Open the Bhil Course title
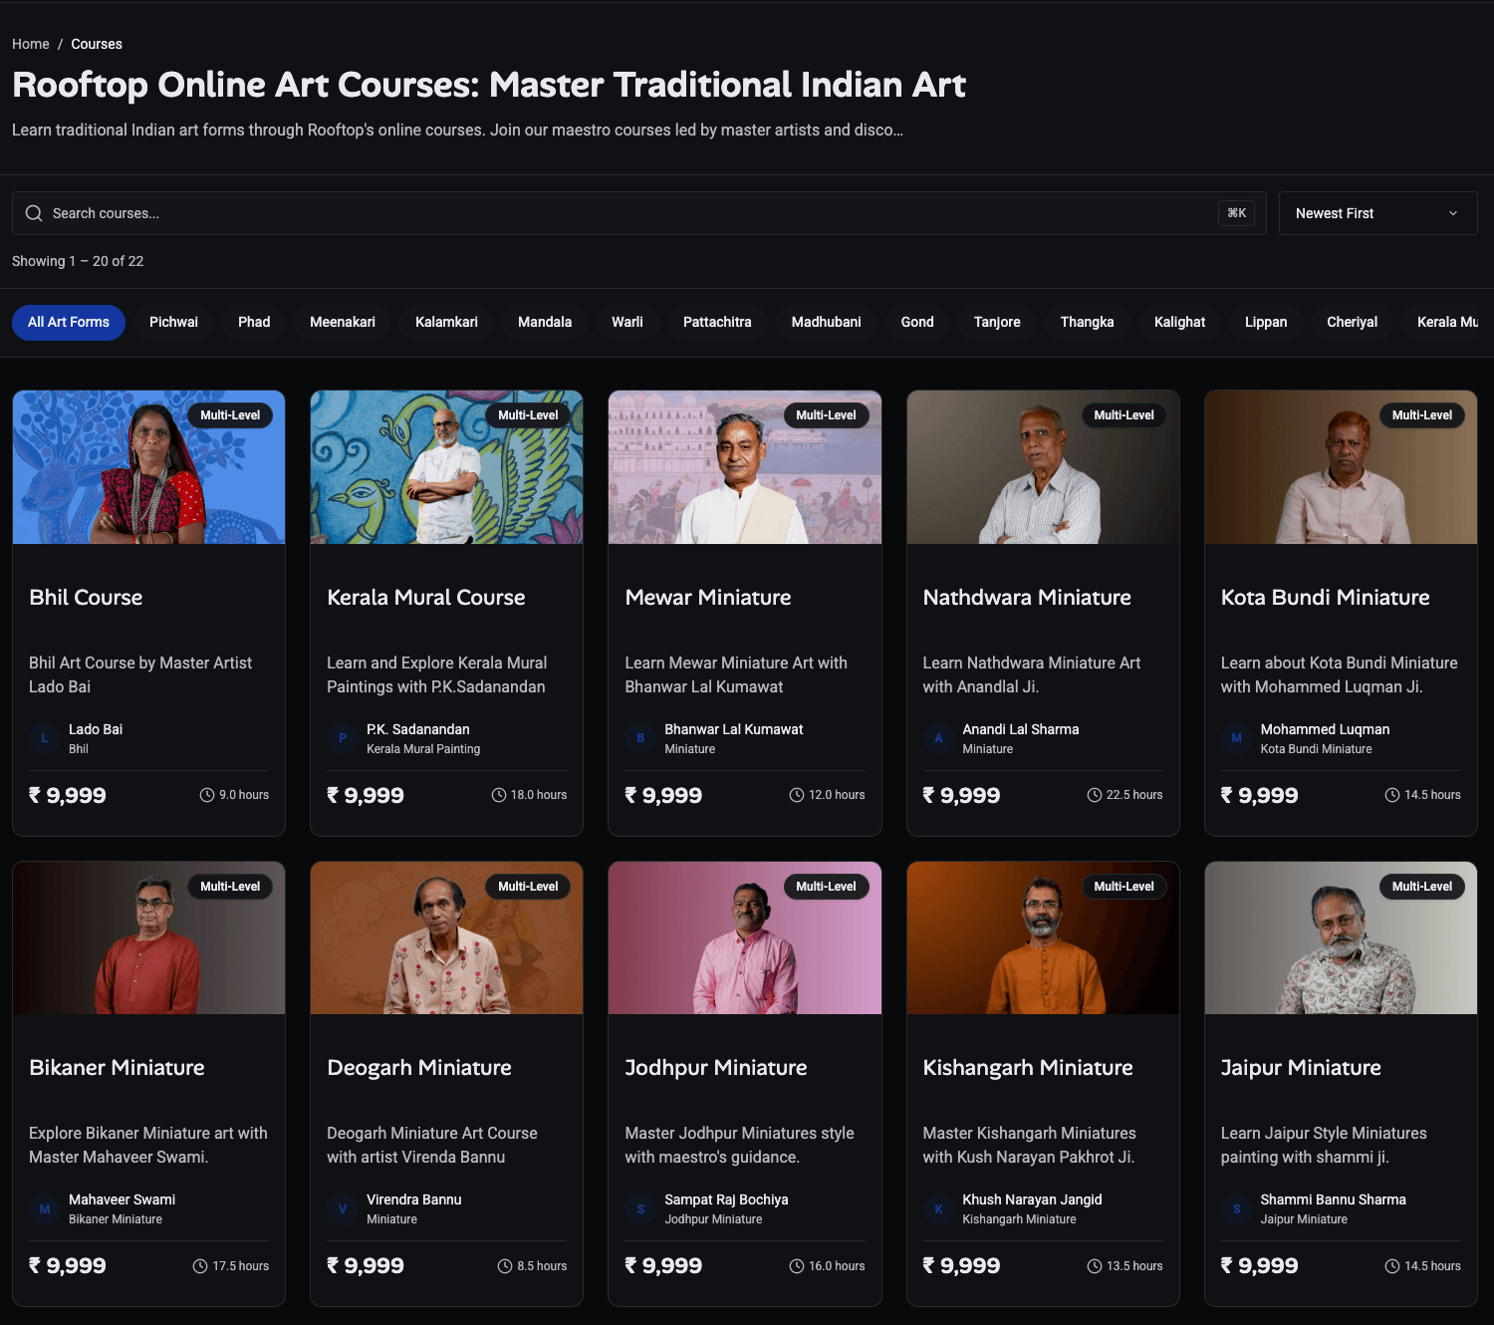The height and width of the screenshot is (1325, 1494). click(86, 598)
